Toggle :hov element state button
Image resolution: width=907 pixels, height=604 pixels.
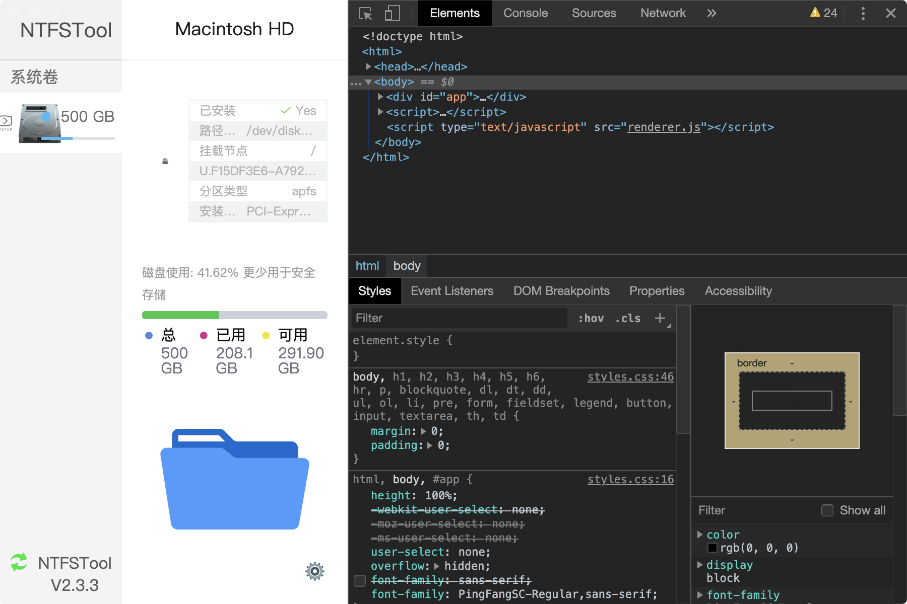(591, 318)
